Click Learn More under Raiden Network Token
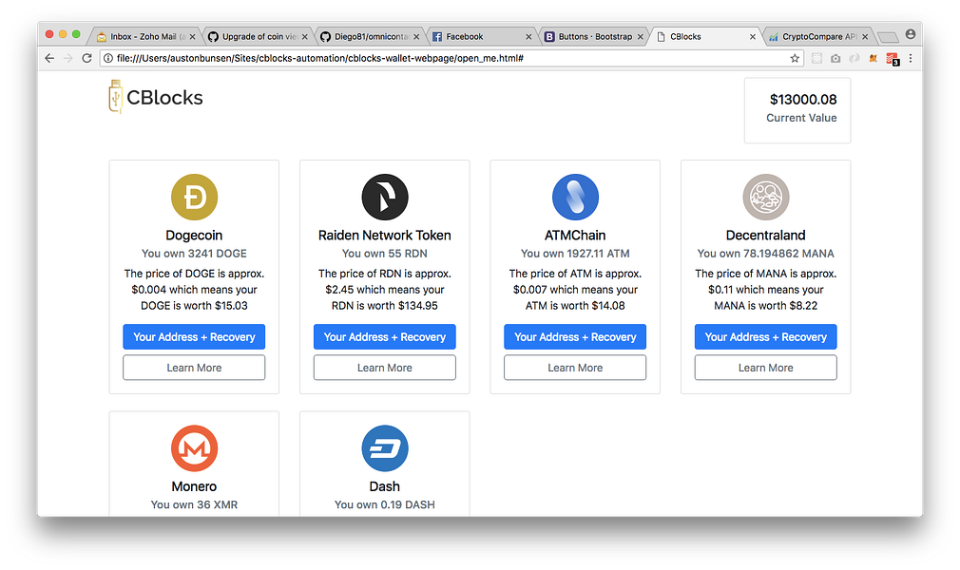 [385, 368]
